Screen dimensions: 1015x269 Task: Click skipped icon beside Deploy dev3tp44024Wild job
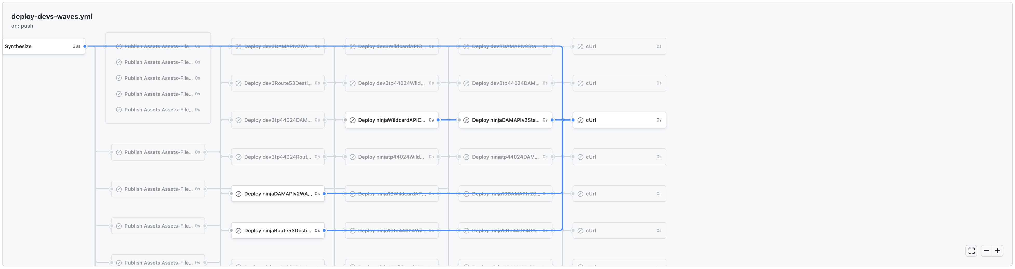(353, 83)
